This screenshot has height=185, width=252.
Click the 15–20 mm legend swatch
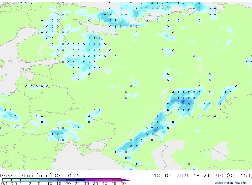62,180
